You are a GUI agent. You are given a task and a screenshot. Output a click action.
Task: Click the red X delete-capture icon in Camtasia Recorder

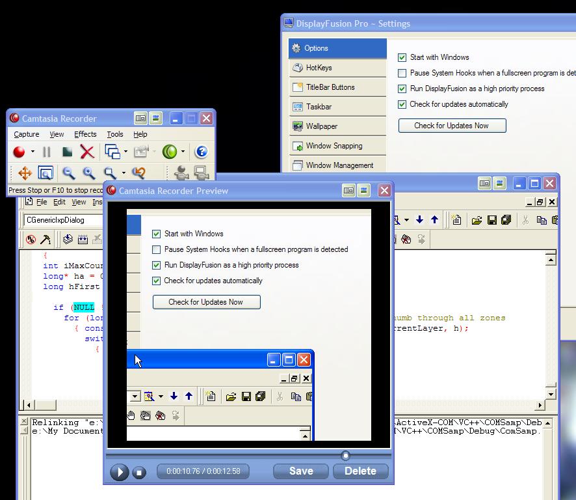pyautogui.click(x=87, y=152)
